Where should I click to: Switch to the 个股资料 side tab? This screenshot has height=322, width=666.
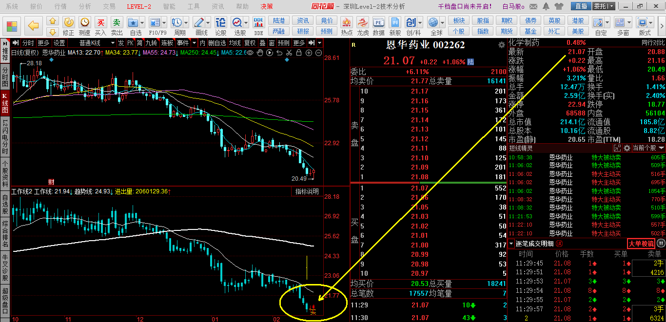pos(5,173)
